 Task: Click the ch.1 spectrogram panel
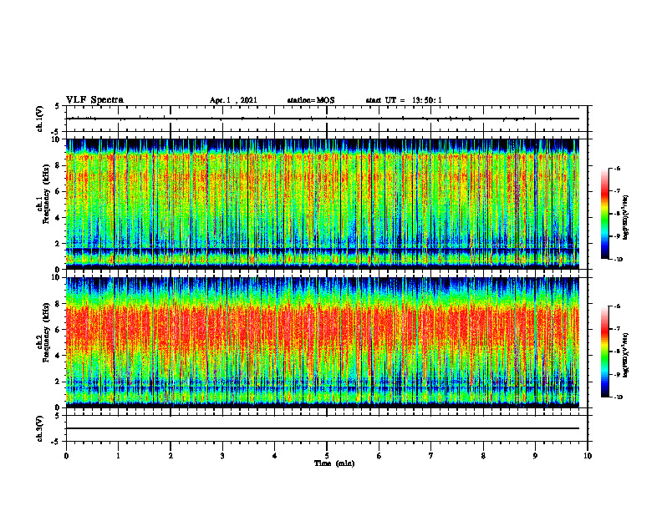323,204
